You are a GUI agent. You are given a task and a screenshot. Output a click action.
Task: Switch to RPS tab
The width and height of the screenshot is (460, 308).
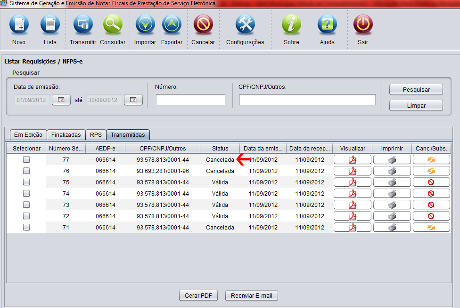[96, 134]
